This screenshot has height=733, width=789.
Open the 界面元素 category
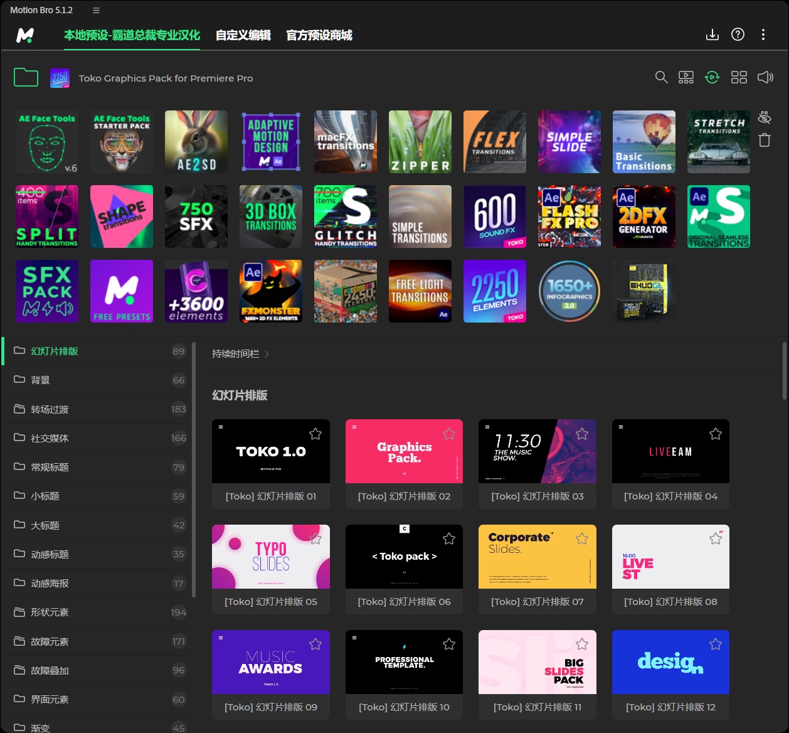point(96,700)
